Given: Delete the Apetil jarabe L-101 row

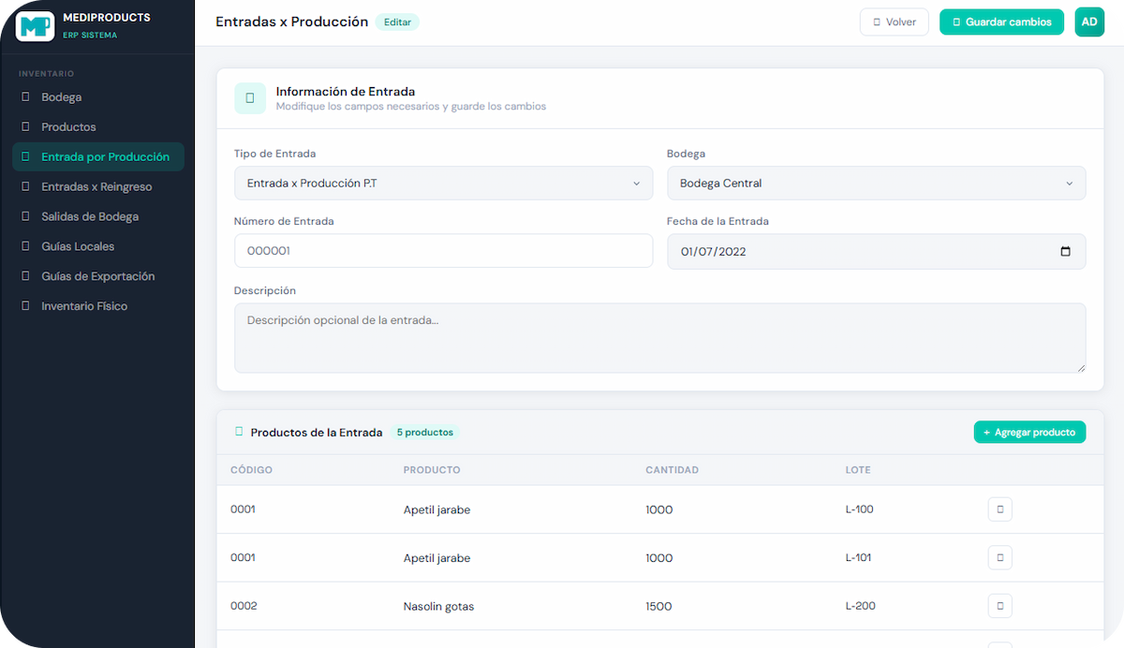Looking at the screenshot, I should coord(1000,558).
